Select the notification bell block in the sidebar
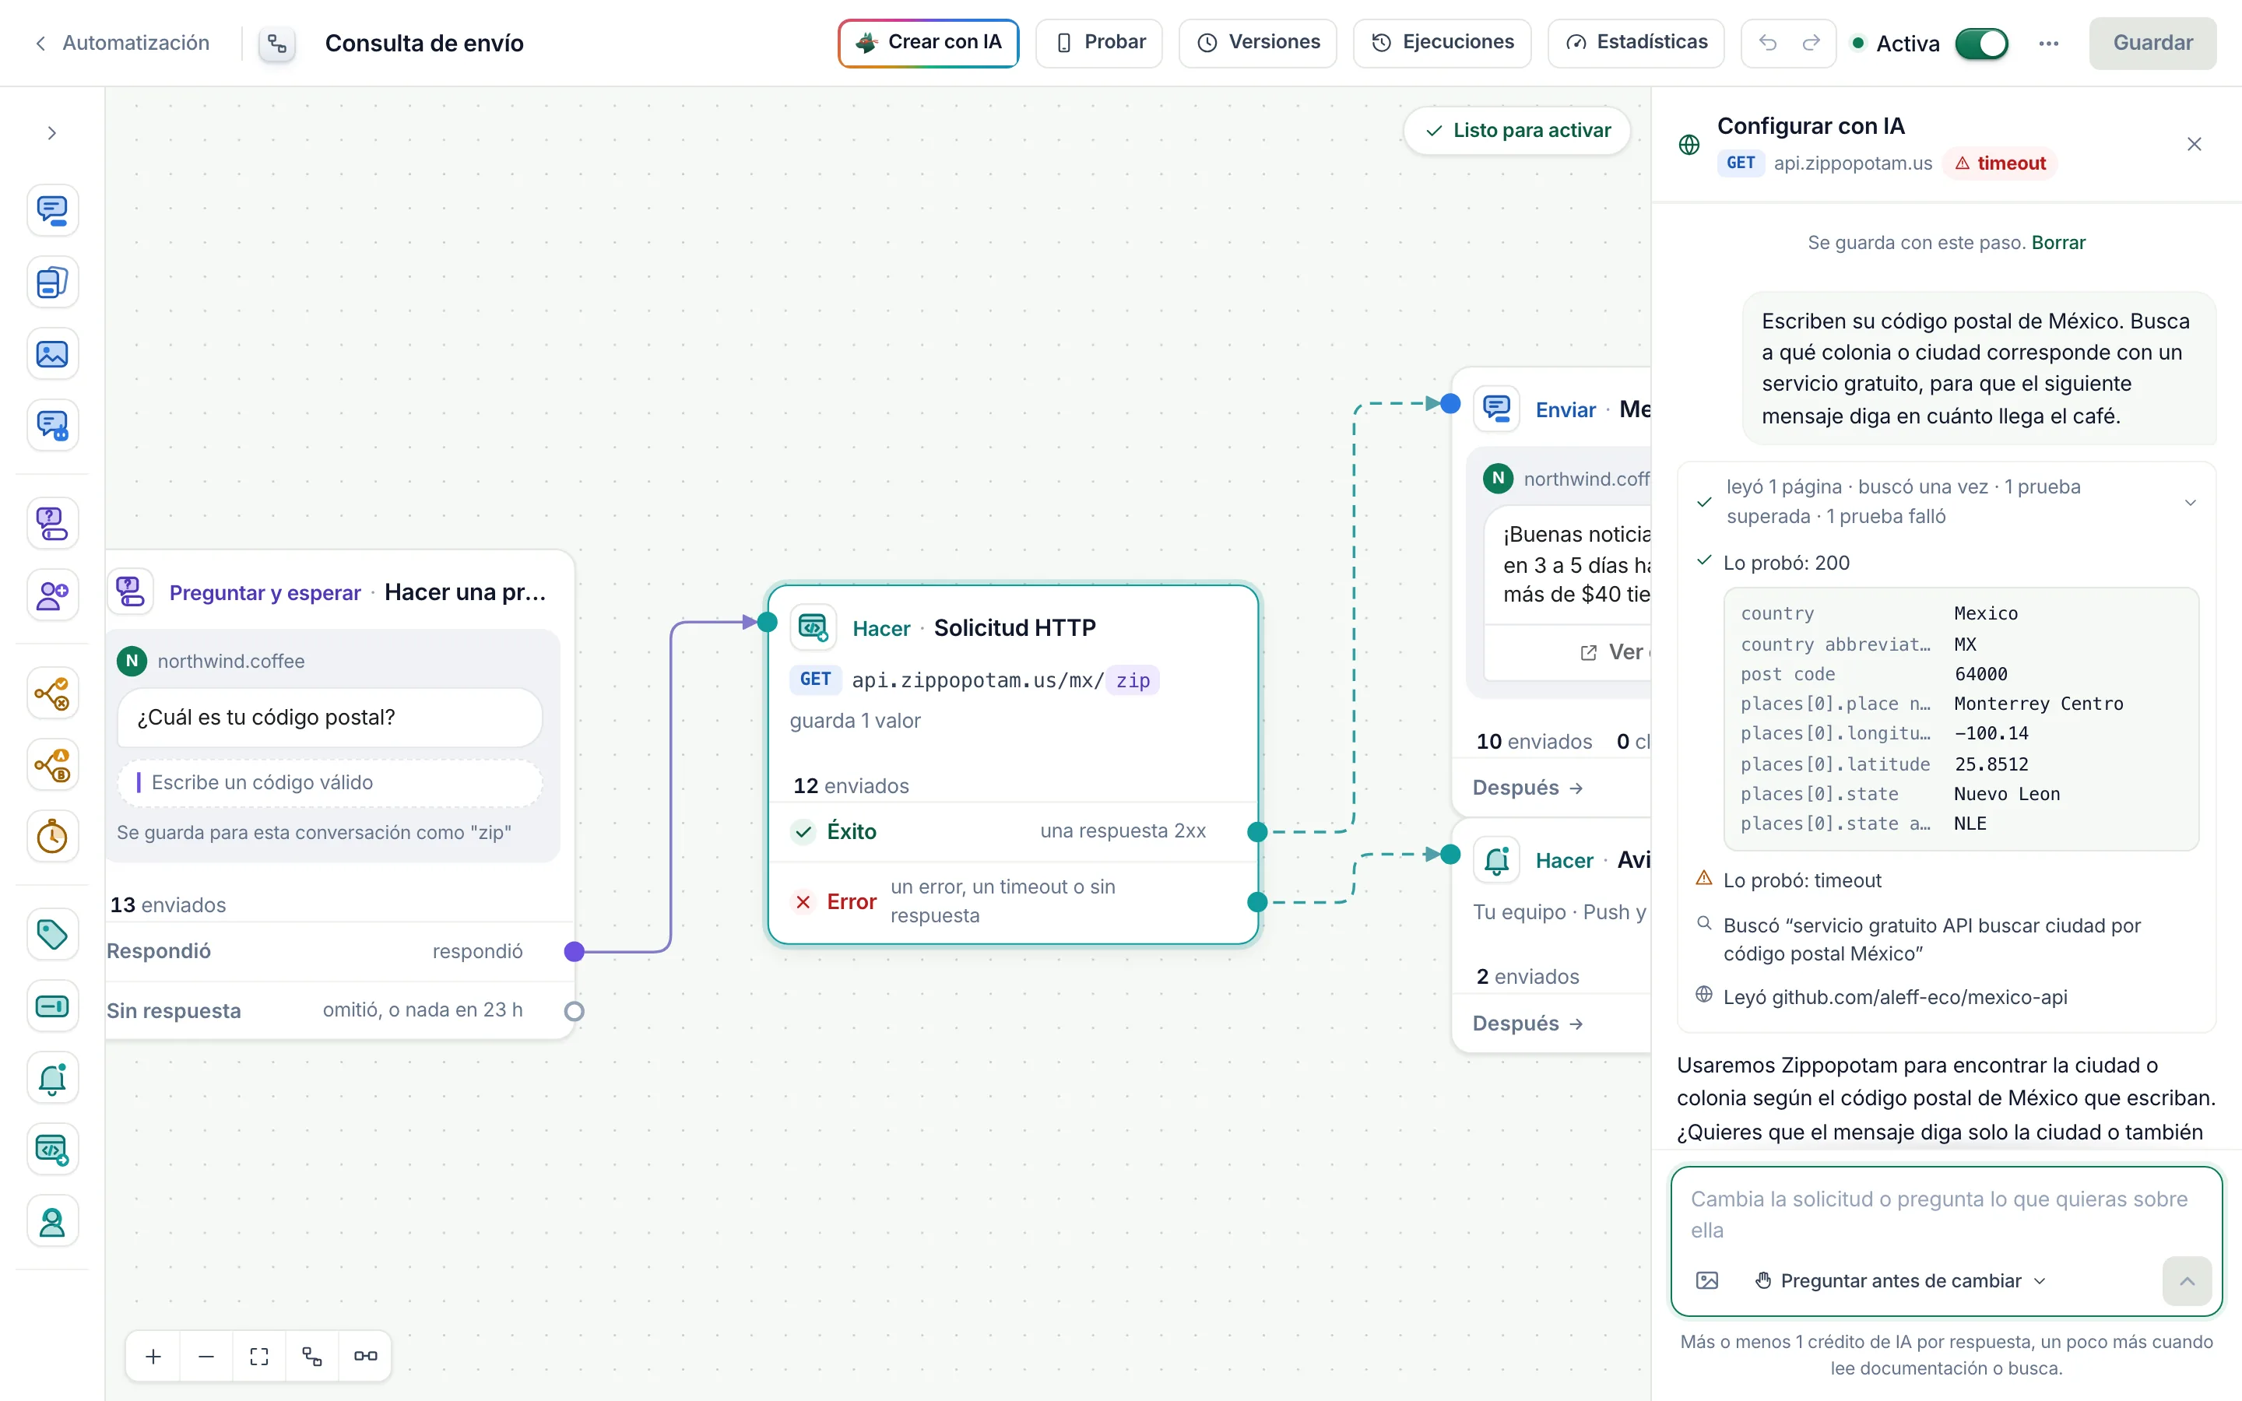Image resolution: width=2242 pixels, height=1401 pixels. coord(52,1078)
